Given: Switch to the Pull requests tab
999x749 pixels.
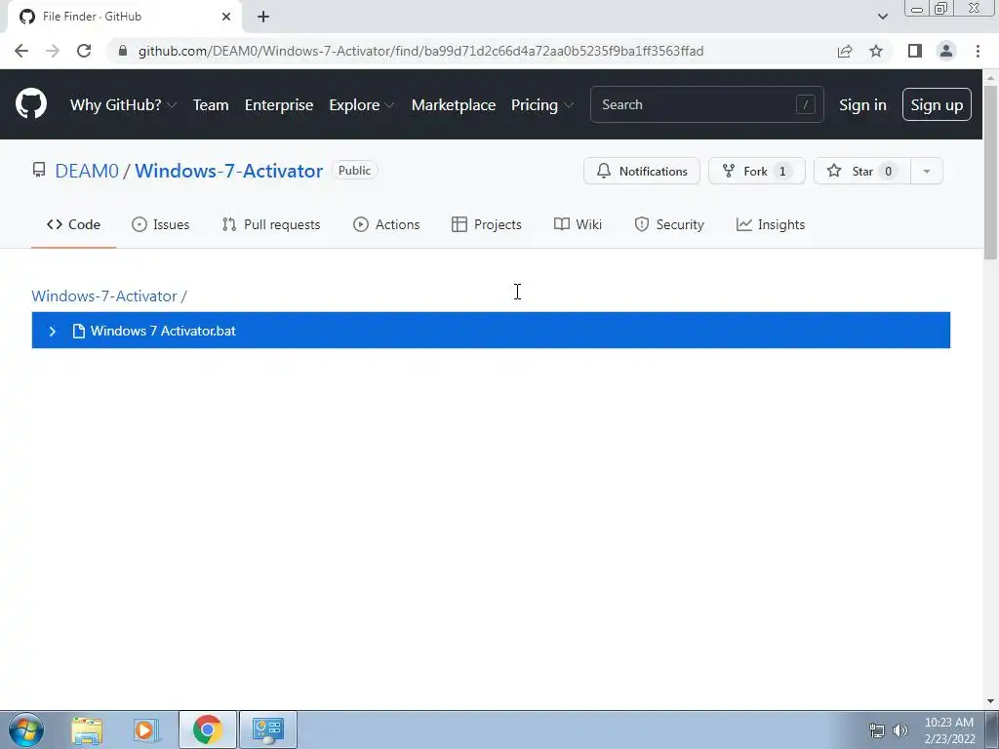Looking at the screenshot, I should [271, 225].
